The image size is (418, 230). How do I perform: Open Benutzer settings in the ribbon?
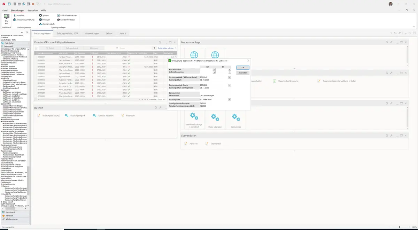(45, 20)
